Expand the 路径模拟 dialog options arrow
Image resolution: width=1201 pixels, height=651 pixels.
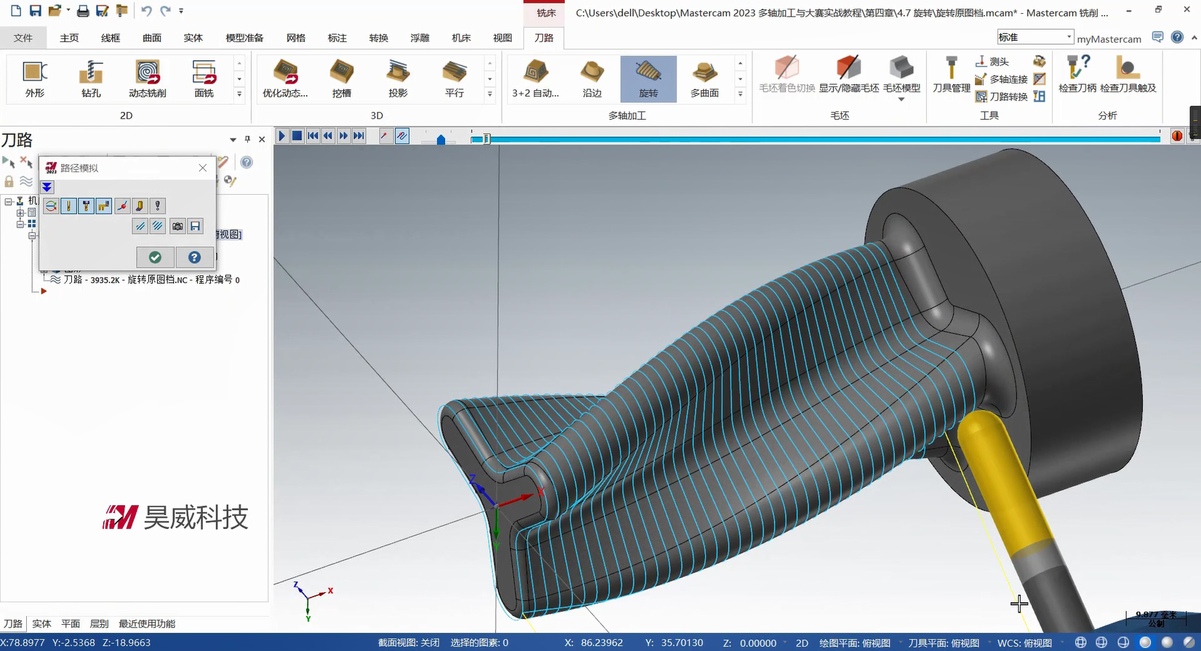click(x=47, y=187)
